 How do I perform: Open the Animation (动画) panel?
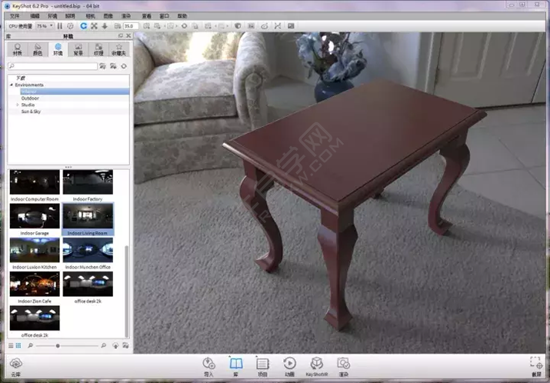click(x=289, y=364)
